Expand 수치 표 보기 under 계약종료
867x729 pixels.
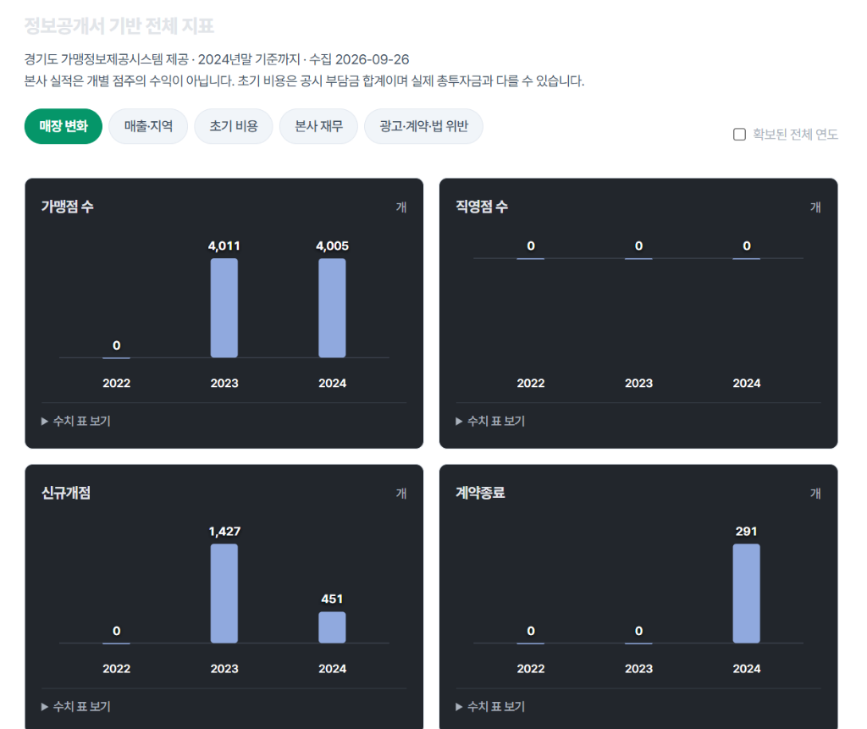pos(490,707)
